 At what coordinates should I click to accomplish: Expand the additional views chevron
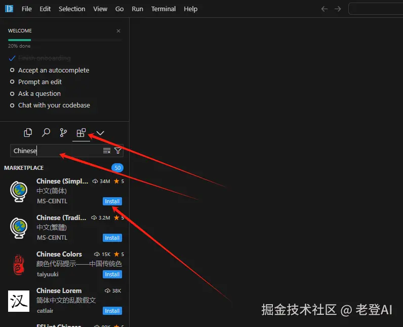(100, 133)
